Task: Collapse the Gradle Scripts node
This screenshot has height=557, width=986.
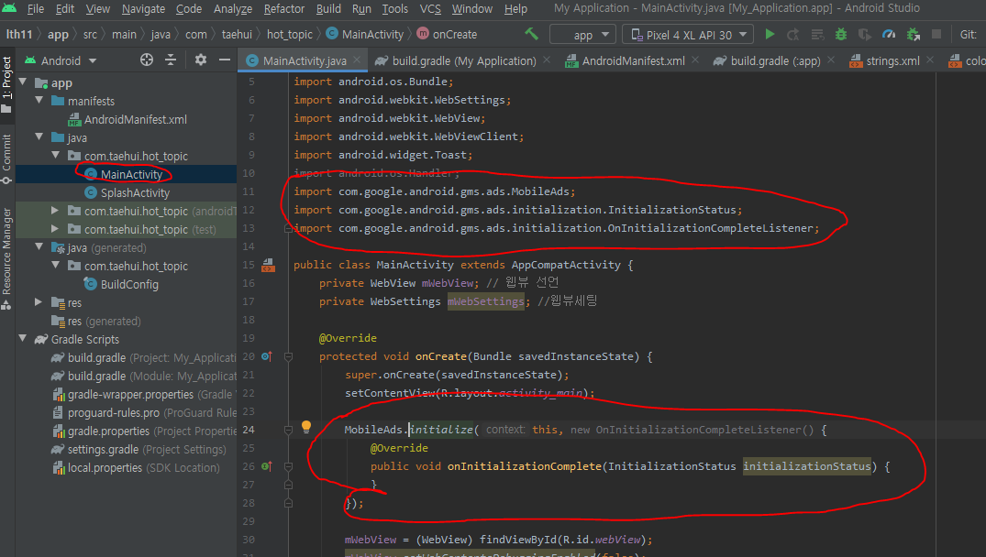Action: (x=23, y=338)
